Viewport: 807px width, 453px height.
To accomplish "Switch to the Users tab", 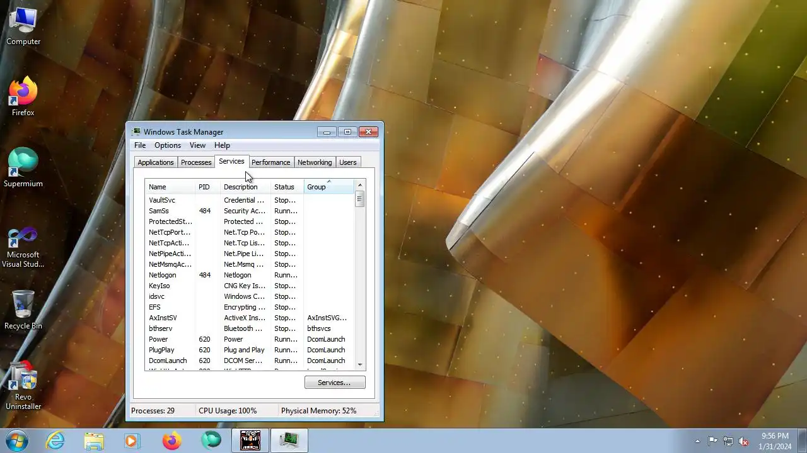I will [x=348, y=162].
